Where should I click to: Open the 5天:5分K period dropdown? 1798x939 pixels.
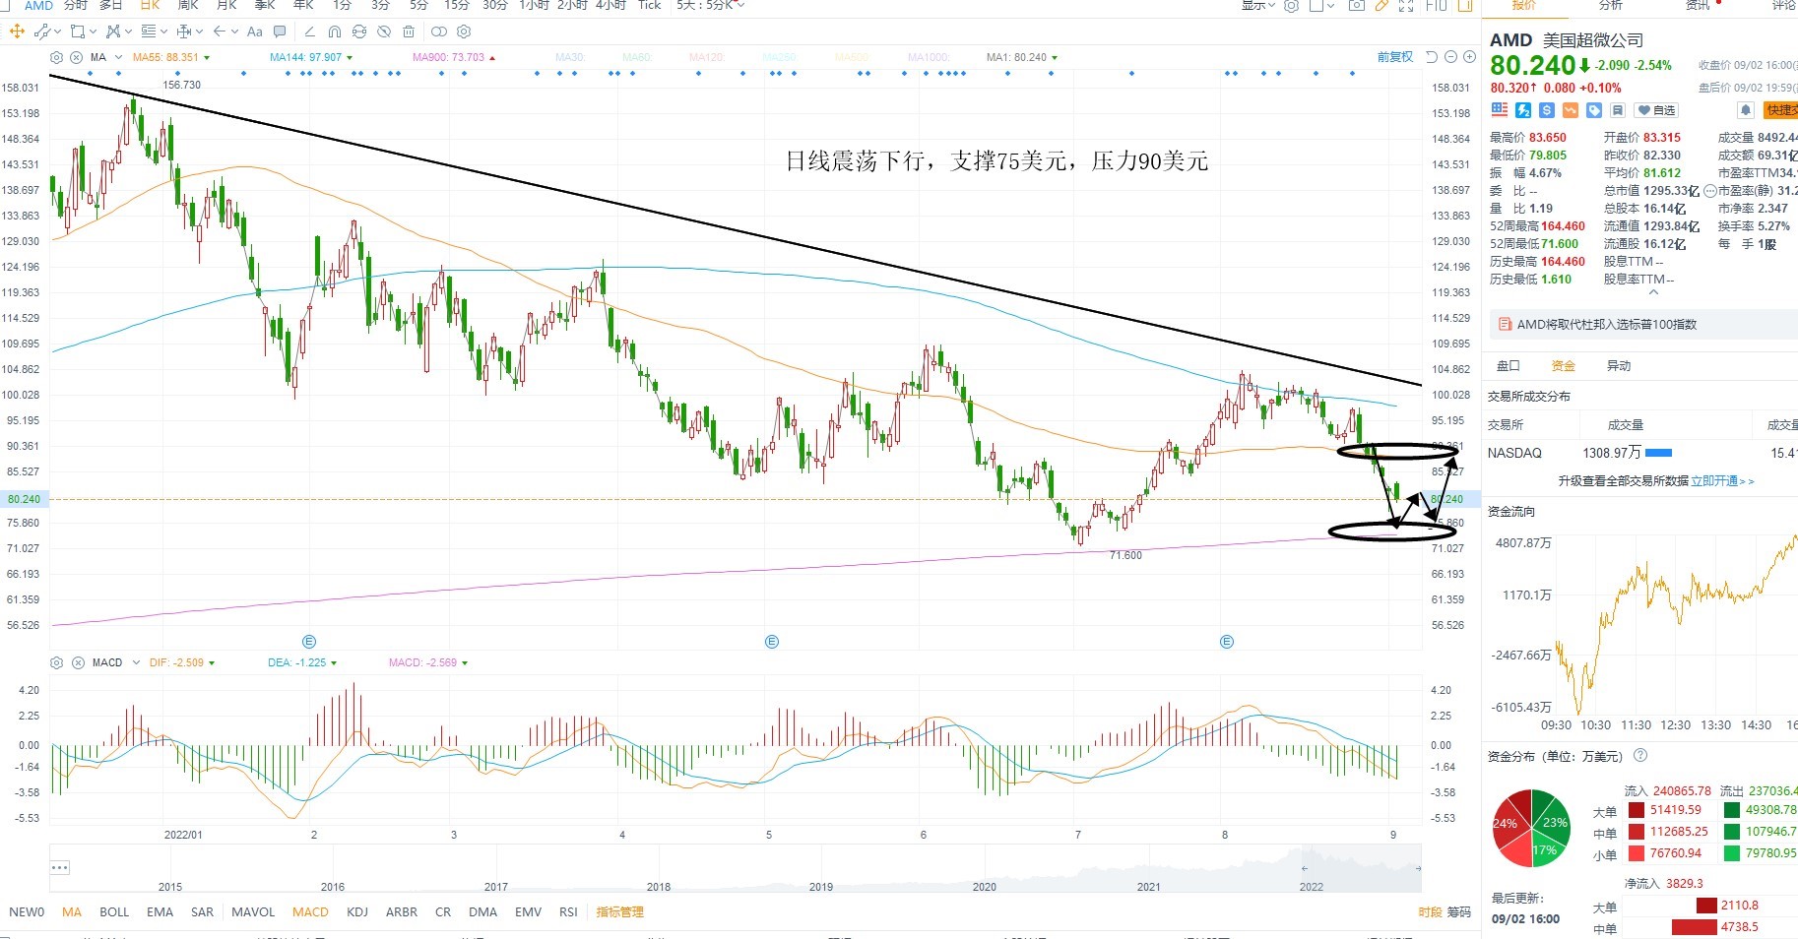coord(710,5)
